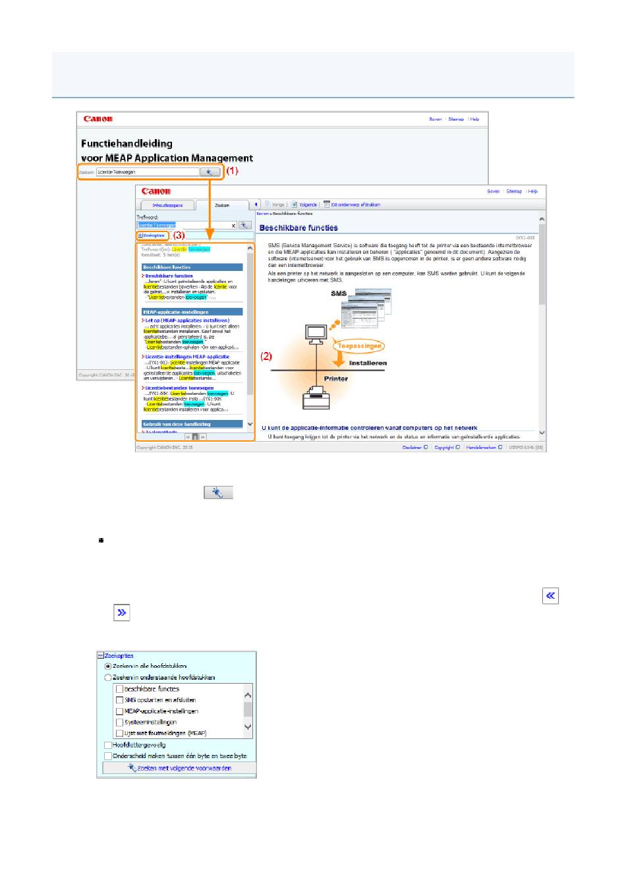Go to previous results page in search panel
Image resolution: width=626 pixels, height=892 pixels.
click(188, 436)
